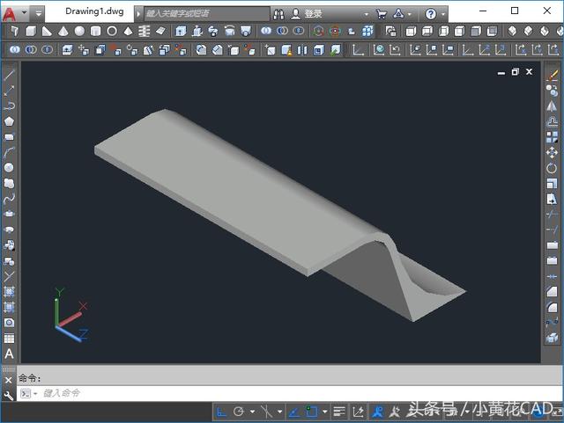This screenshot has width=564, height=423.
Task: Expand the quick access toolbar dropdown
Action: [40, 14]
